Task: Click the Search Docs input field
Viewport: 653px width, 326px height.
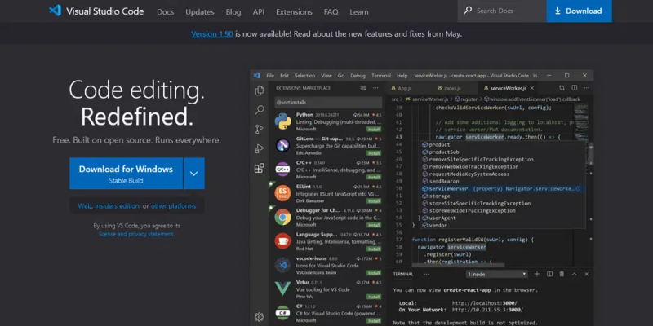Action: click(x=502, y=11)
